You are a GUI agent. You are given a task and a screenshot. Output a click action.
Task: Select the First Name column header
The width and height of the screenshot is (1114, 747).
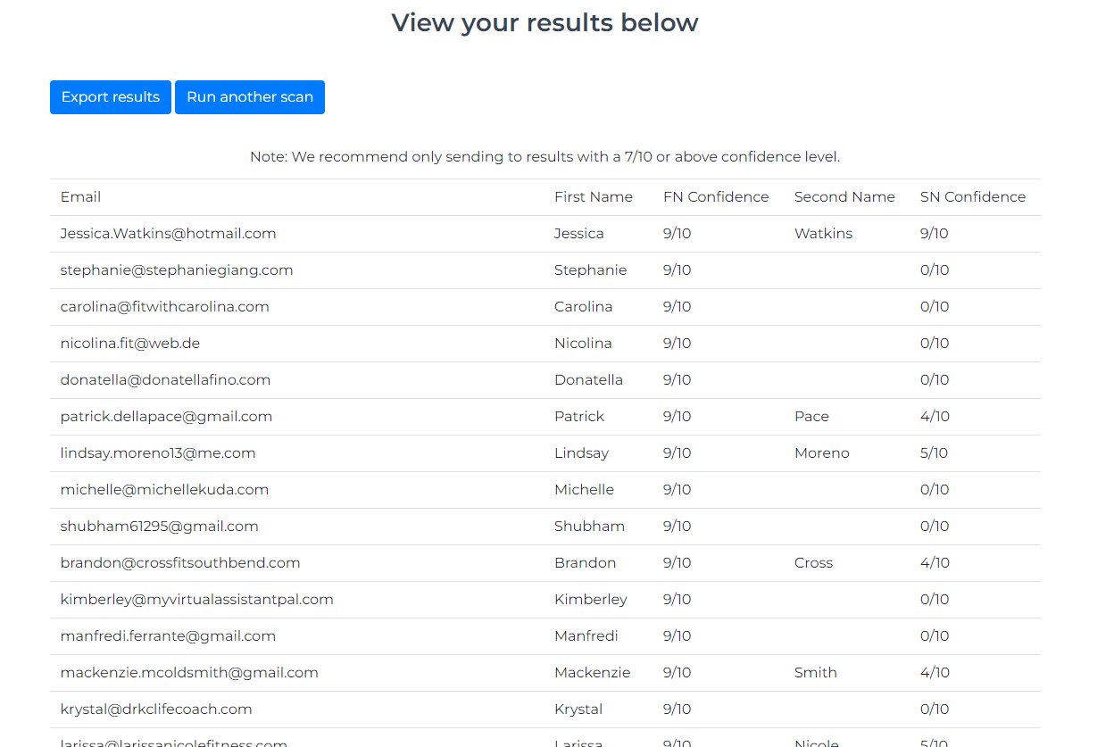594,197
